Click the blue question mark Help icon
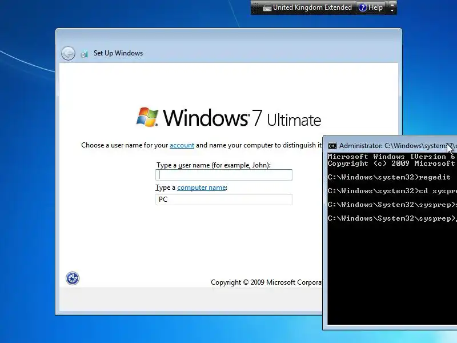457x343 pixels. tap(363, 7)
